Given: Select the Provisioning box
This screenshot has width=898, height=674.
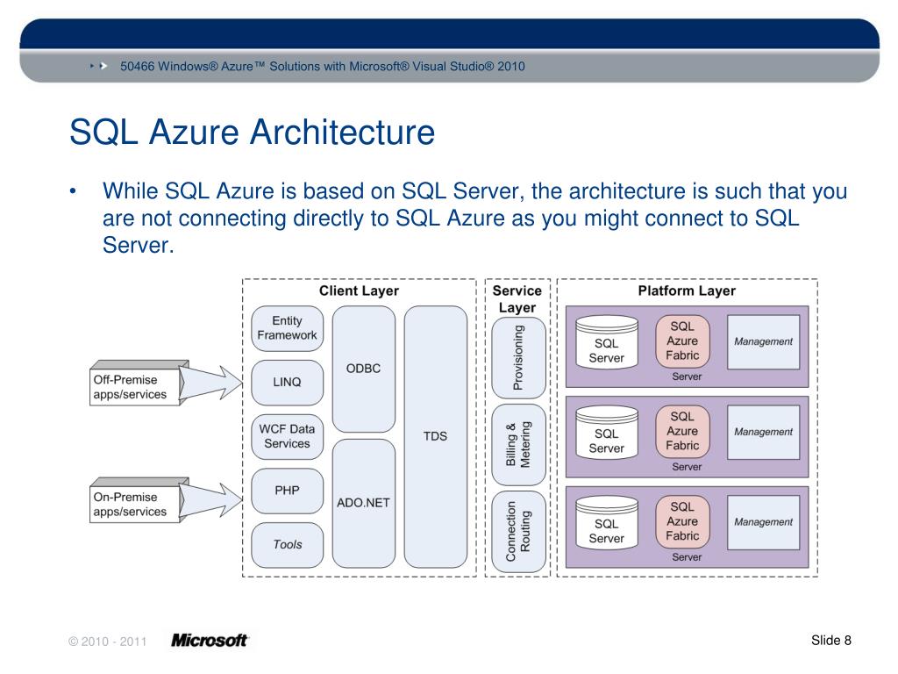Looking at the screenshot, I should tap(519, 358).
